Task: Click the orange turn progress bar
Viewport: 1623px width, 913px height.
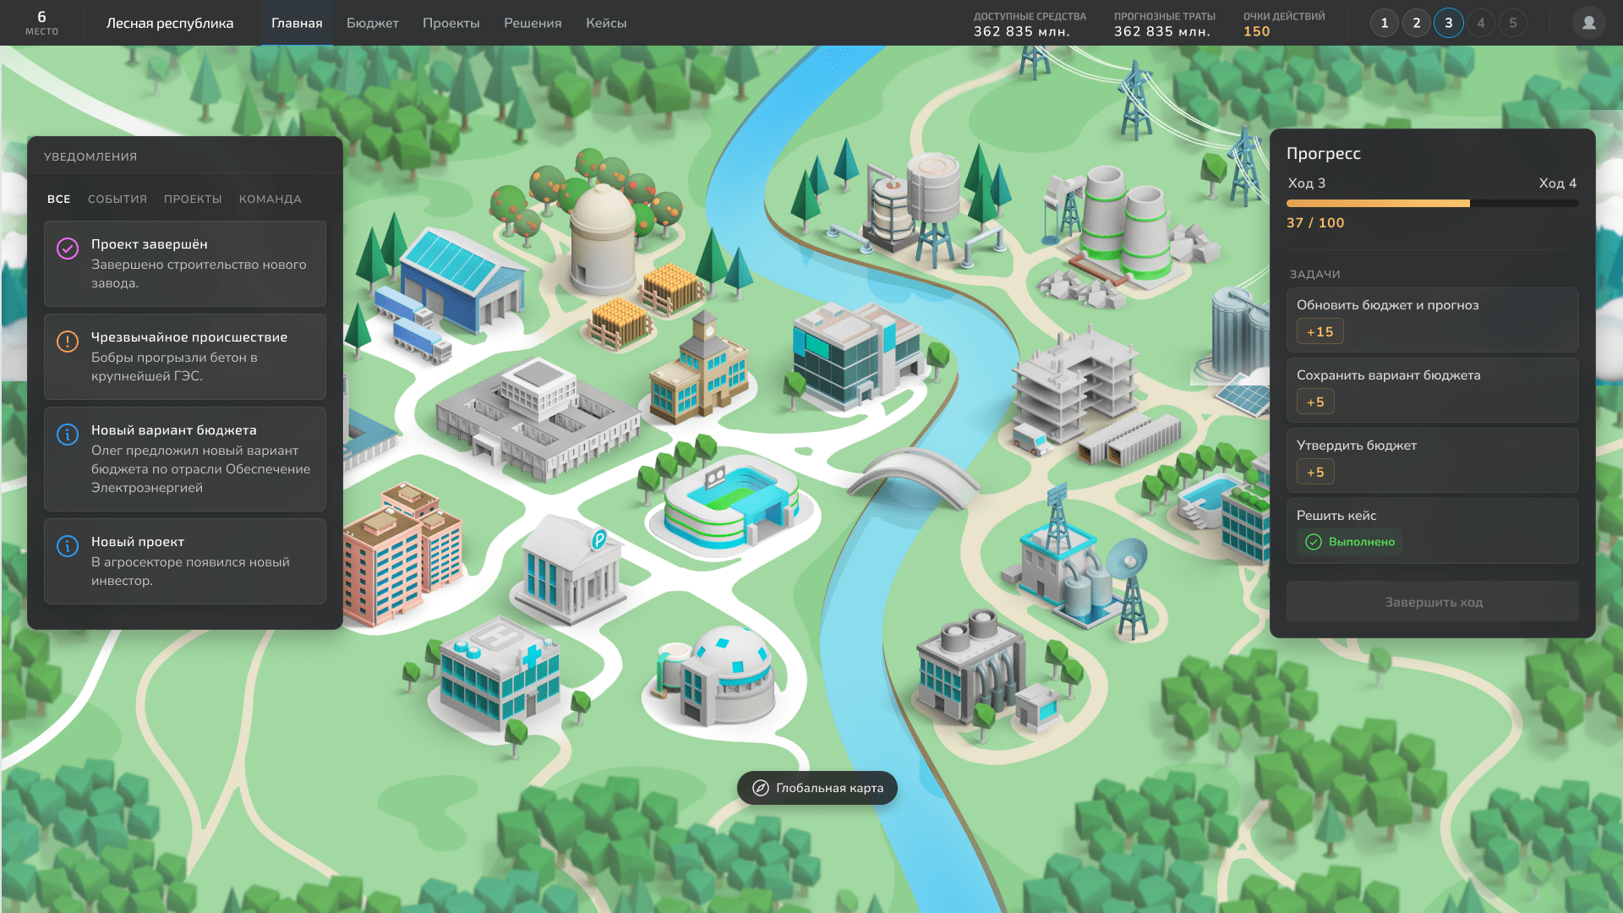Action: [x=1378, y=204]
